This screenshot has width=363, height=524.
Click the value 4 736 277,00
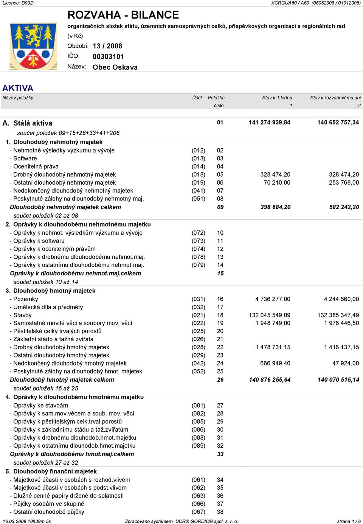273,299
